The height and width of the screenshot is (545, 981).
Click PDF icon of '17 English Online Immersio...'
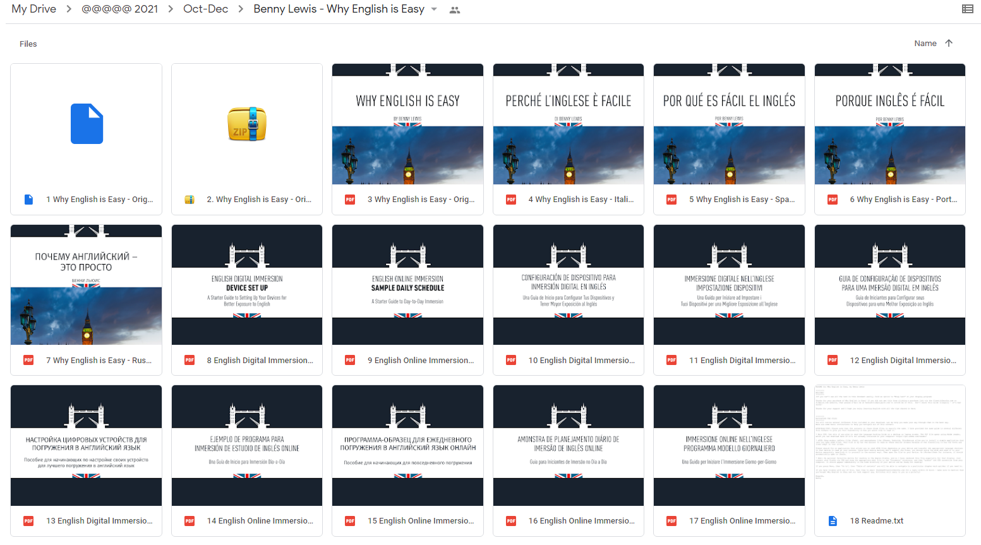[x=671, y=521]
